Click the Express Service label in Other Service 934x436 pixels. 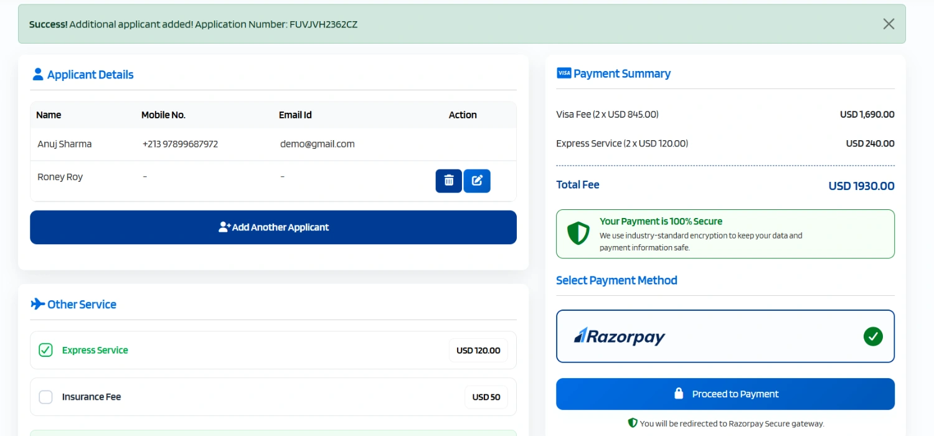click(x=95, y=350)
